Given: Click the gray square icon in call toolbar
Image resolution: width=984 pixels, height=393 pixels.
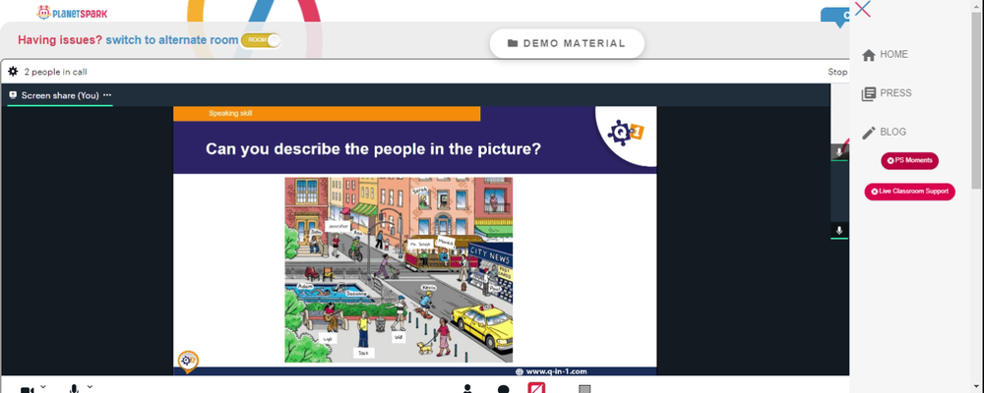Looking at the screenshot, I should (584, 389).
